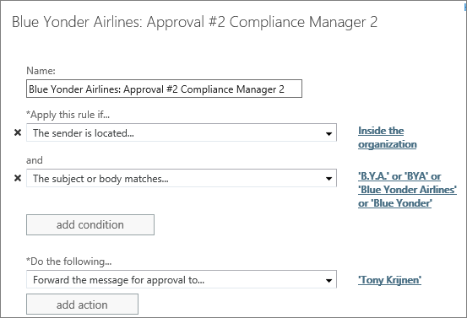Open 'Inside the organization' link

(x=387, y=137)
